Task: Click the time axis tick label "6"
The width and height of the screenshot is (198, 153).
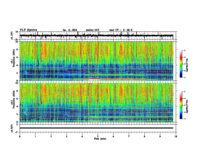Action: [113, 136]
